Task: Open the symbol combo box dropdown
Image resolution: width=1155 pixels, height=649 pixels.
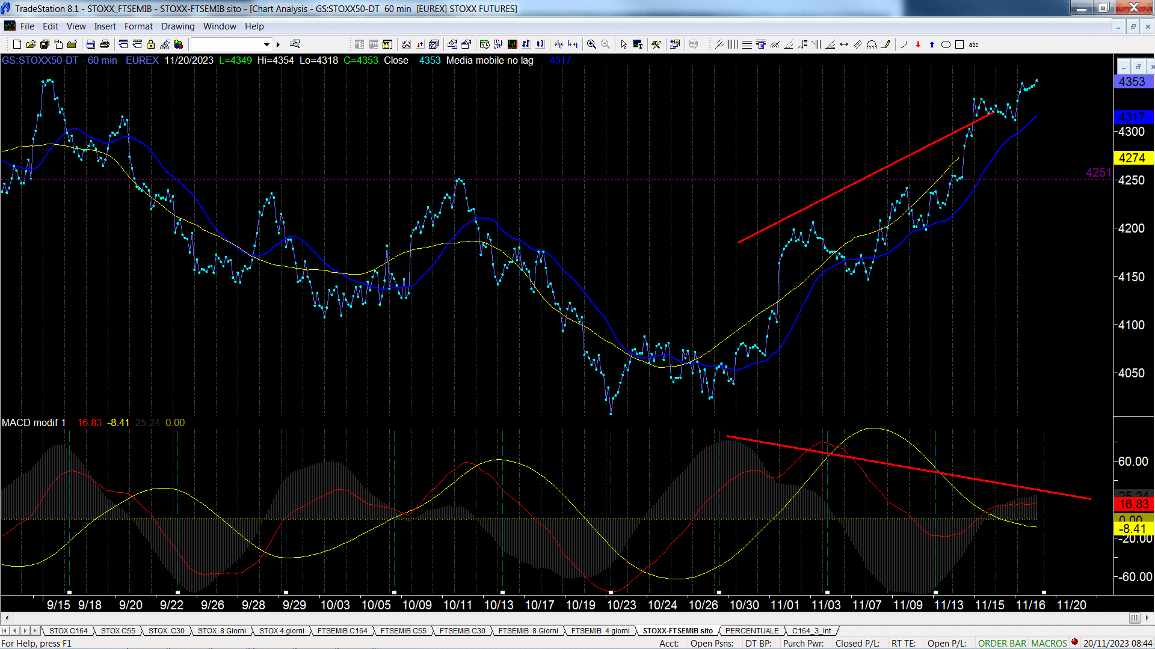Action: coord(266,44)
